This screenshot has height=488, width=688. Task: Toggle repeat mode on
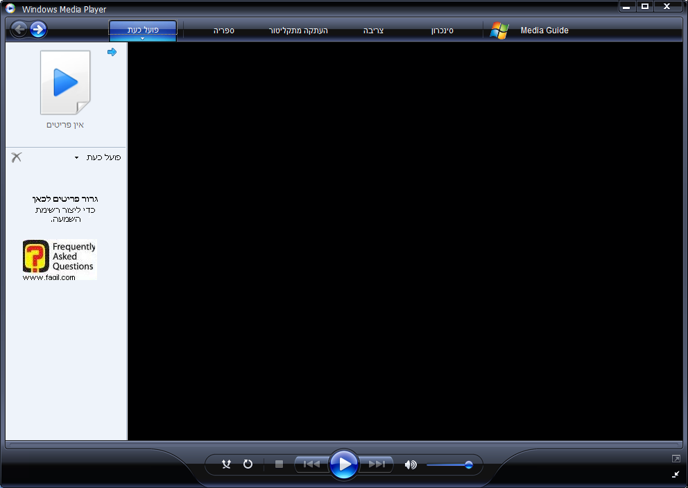248,464
